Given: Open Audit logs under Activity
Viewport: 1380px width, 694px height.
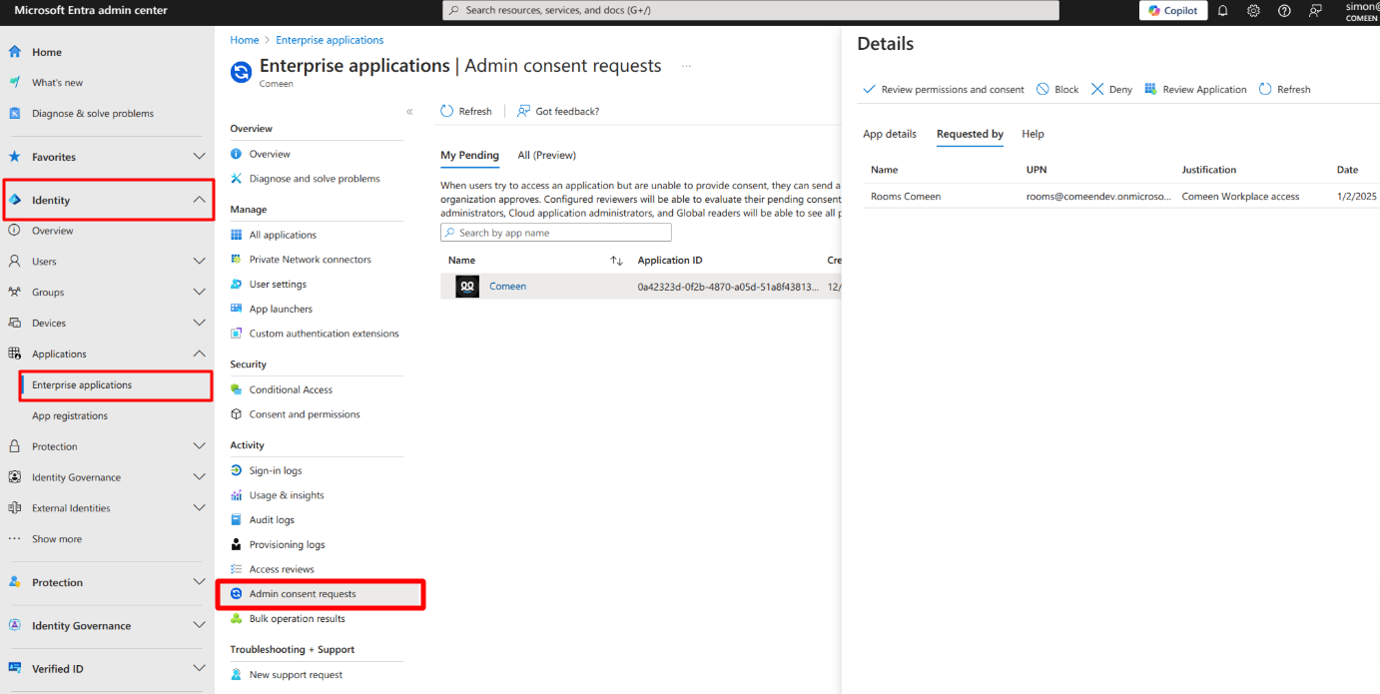Looking at the screenshot, I should (272, 520).
